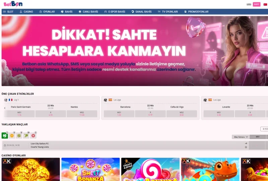The image size is (268, 181).
Task: Click the GİRİŞ login link
Action: click(x=249, y=4)
